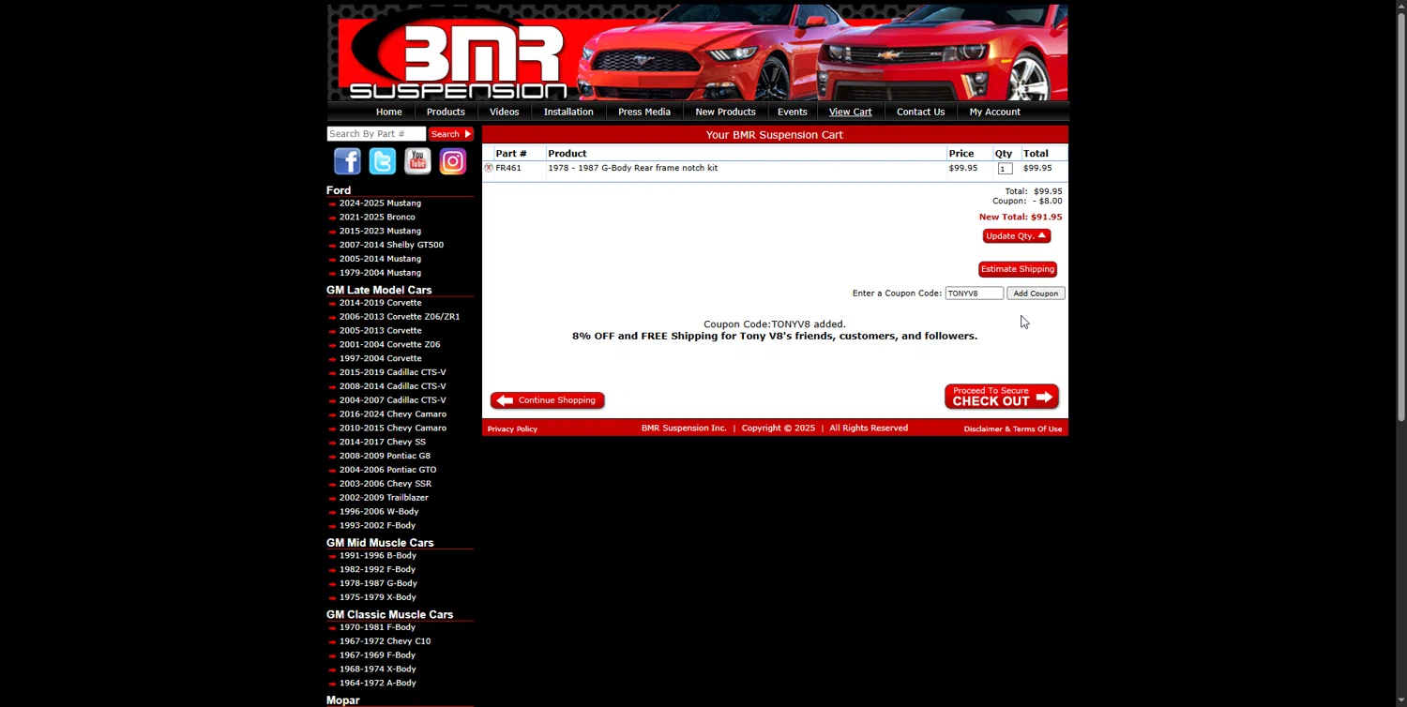Select 2024-2025 Mustang category
Image resolution: width=1407 pixels, height=707 pixels.
click(380, 203)
